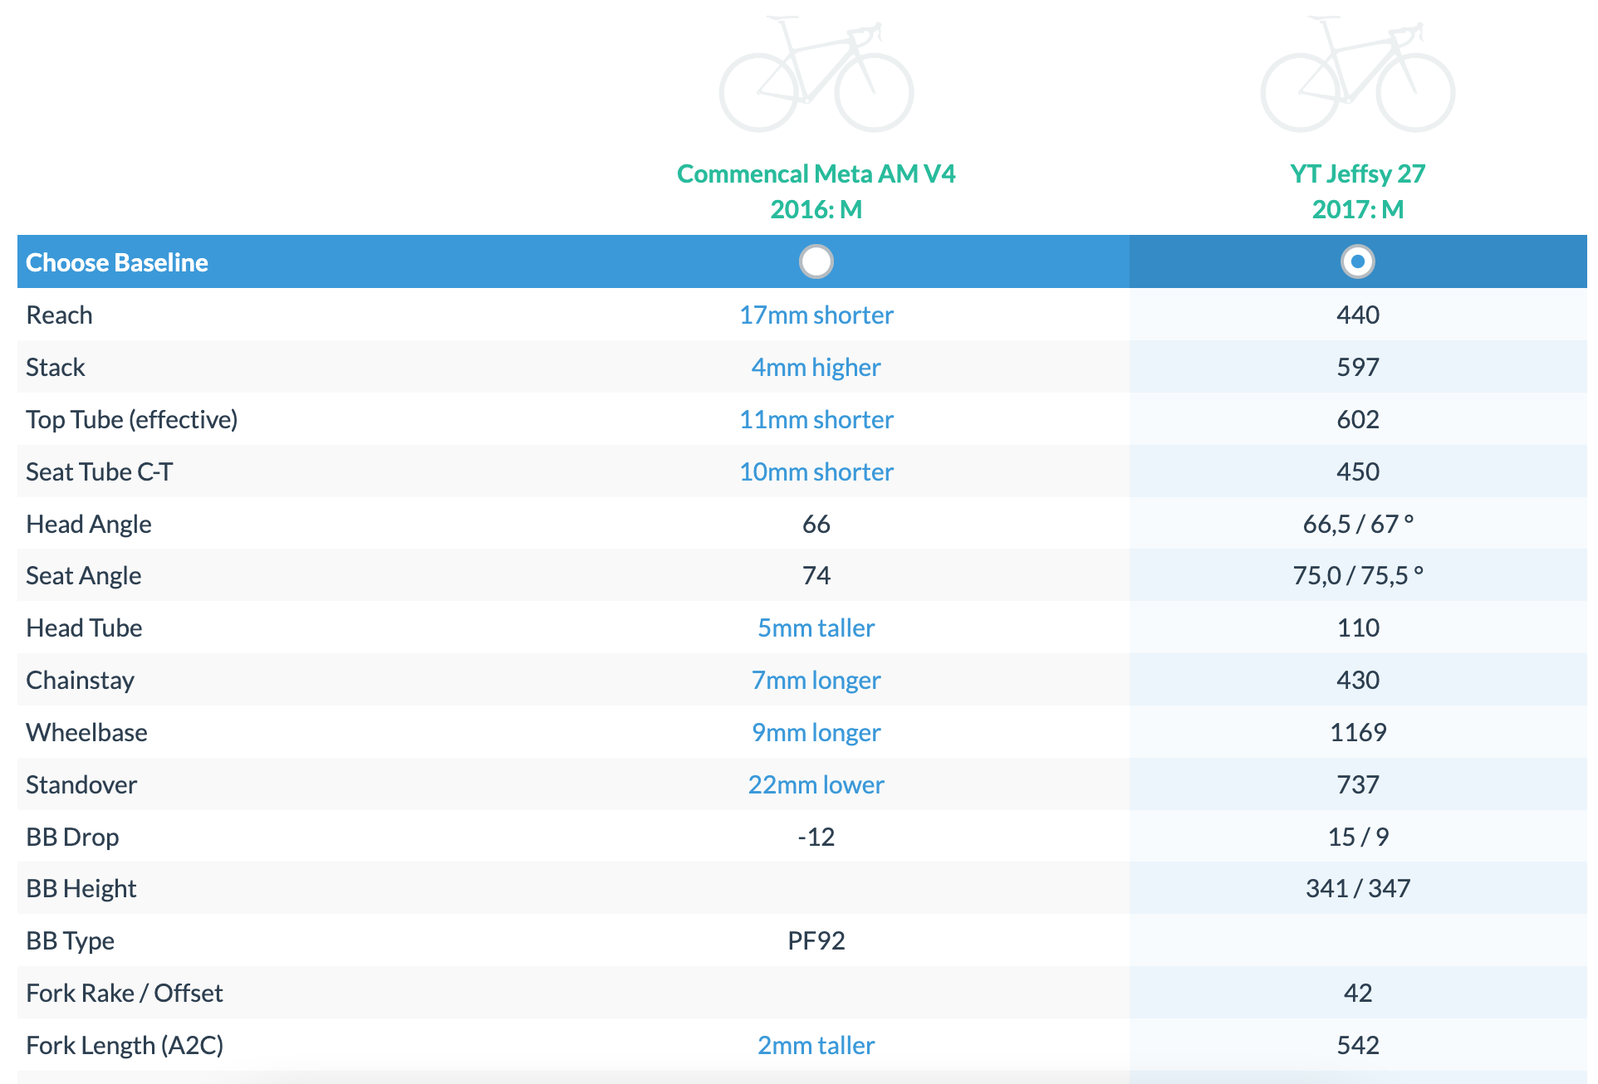
Task: Select YT Jeffsy 27 baseline radio button
Action: (1357, 261)
